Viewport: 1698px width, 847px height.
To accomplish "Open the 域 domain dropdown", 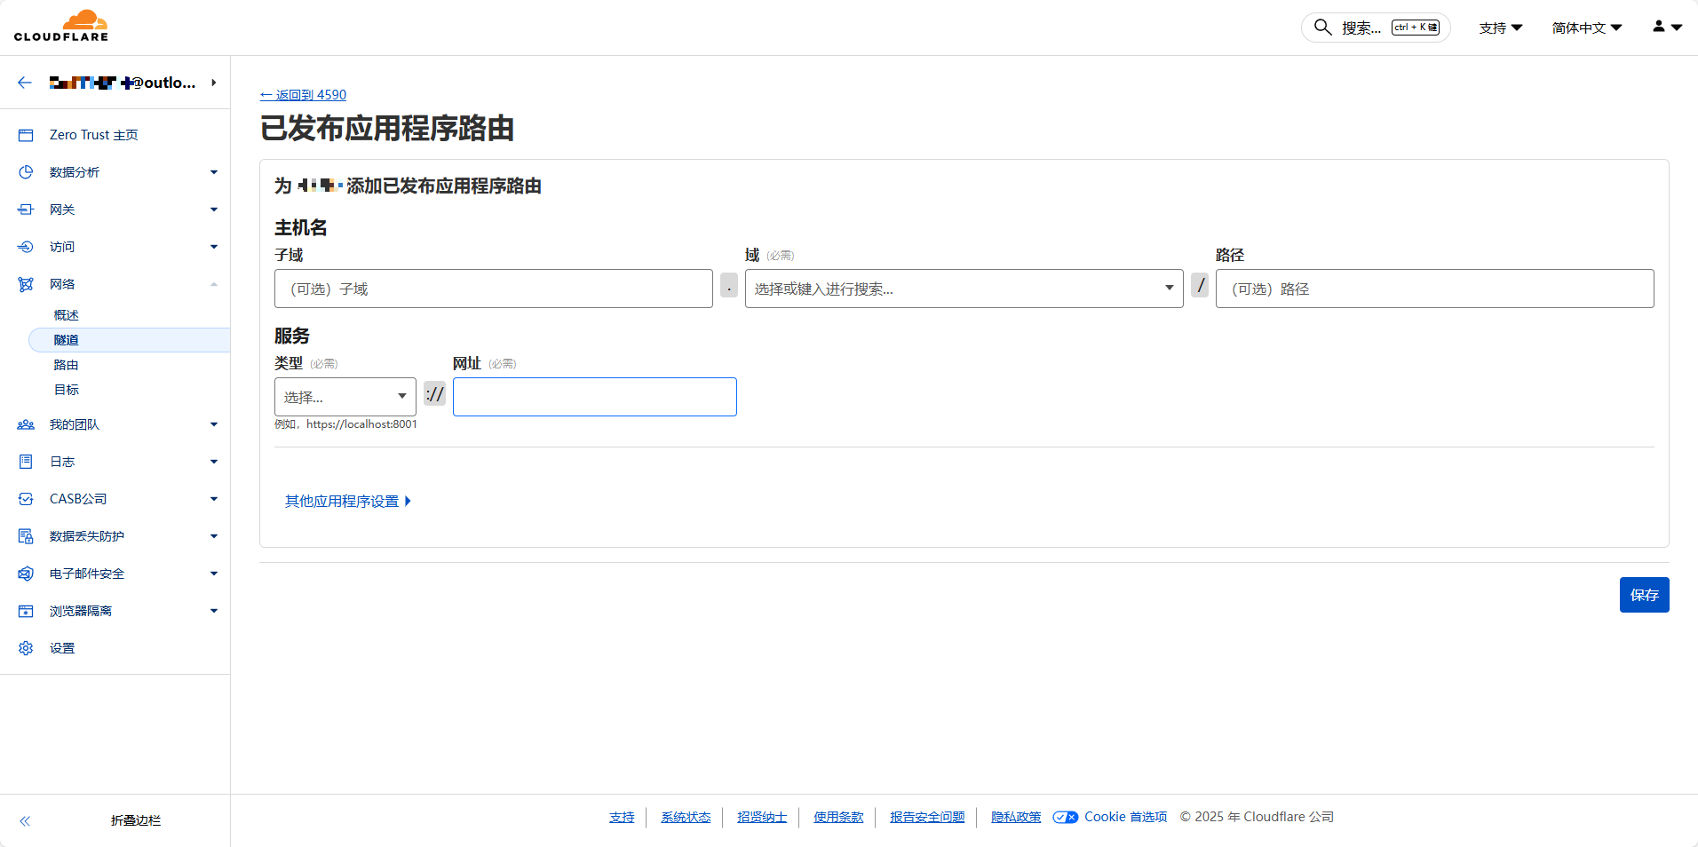I will [x=964, y=289].
